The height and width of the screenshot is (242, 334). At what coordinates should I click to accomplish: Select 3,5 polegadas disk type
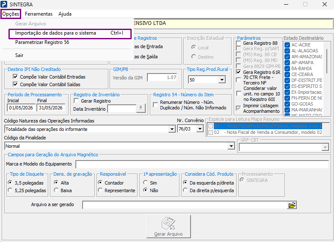10,182
